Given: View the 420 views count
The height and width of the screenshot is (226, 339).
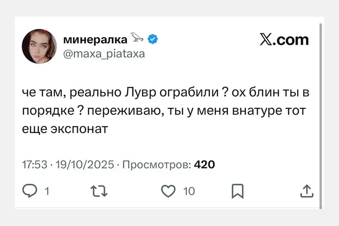Looking at the screenshot, I should [204, 164].
